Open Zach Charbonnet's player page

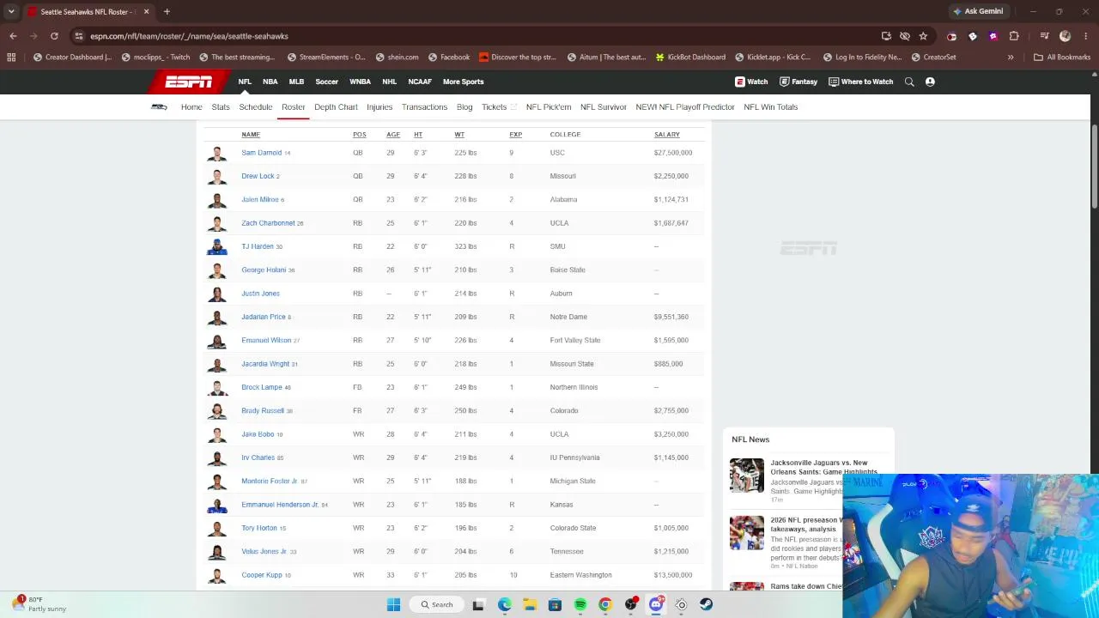click(x=268, y=223)
